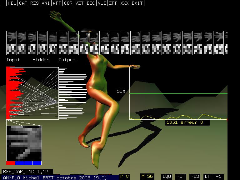240x180 pixels.
Task: Click the EFF -1 status button
Action: point(213,176)
